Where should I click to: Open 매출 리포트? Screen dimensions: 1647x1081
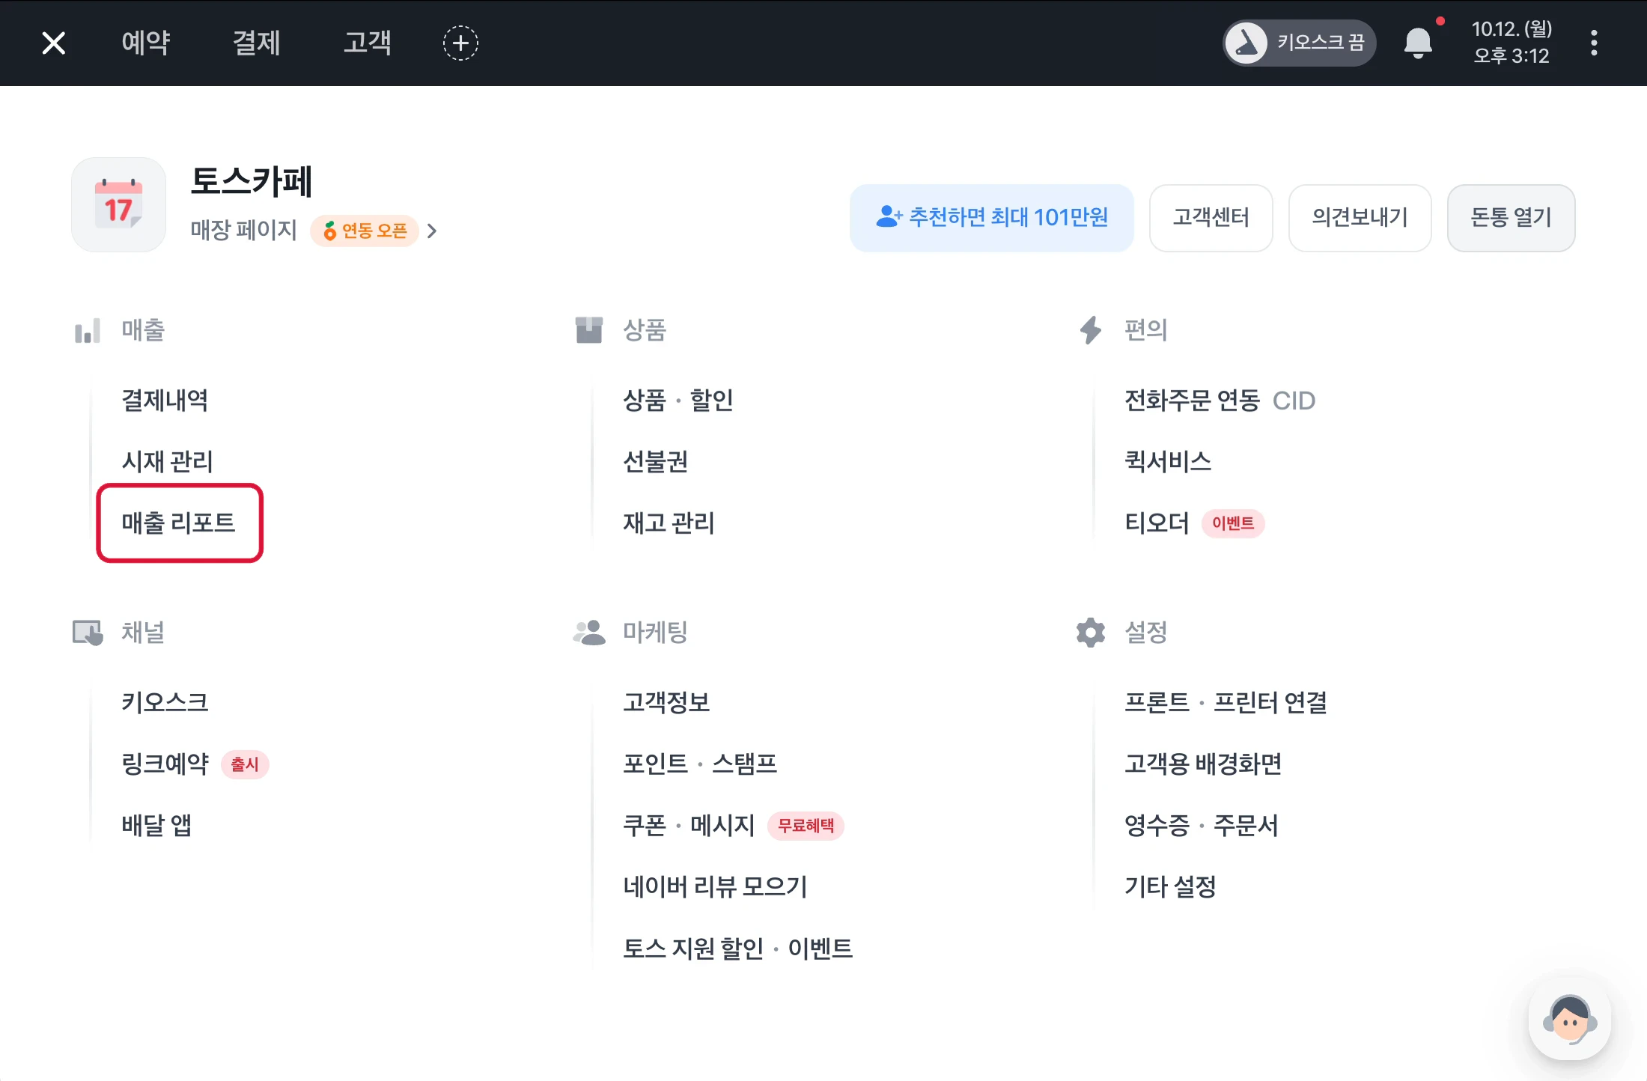[x=179, y=523]
